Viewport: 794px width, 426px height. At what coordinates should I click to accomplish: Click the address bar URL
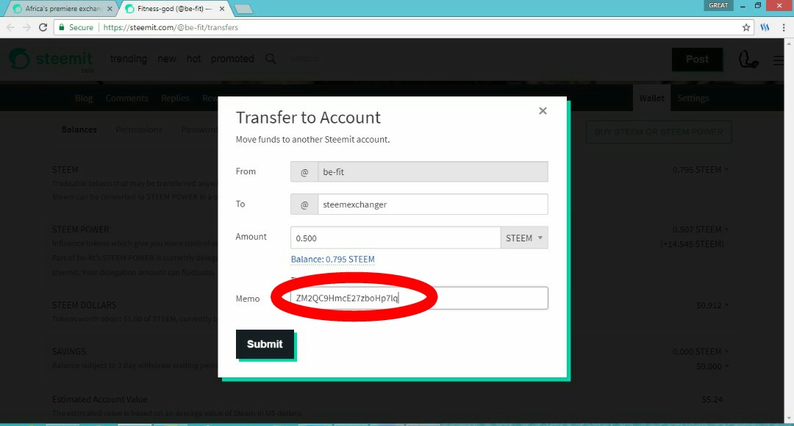171,27
